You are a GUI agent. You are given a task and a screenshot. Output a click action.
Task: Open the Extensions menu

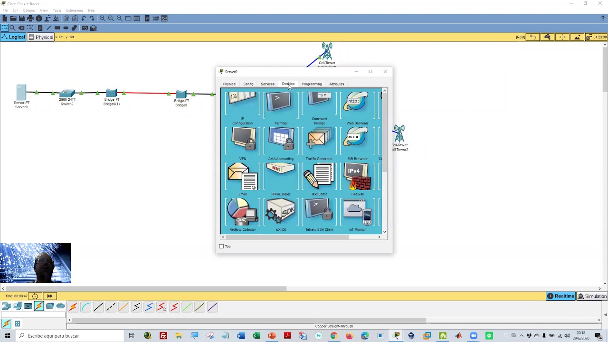click(x=74, y=10)
